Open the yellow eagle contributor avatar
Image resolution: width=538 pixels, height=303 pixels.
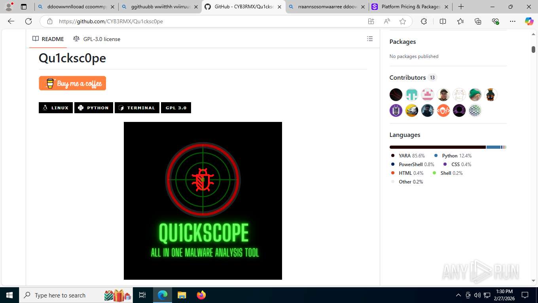pyautogui.click(x=412, y=110)
